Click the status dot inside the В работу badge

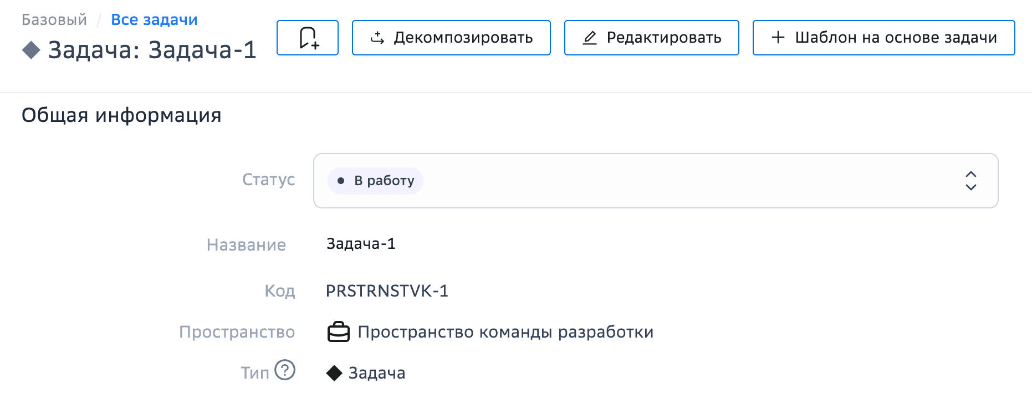coord(340,181)
